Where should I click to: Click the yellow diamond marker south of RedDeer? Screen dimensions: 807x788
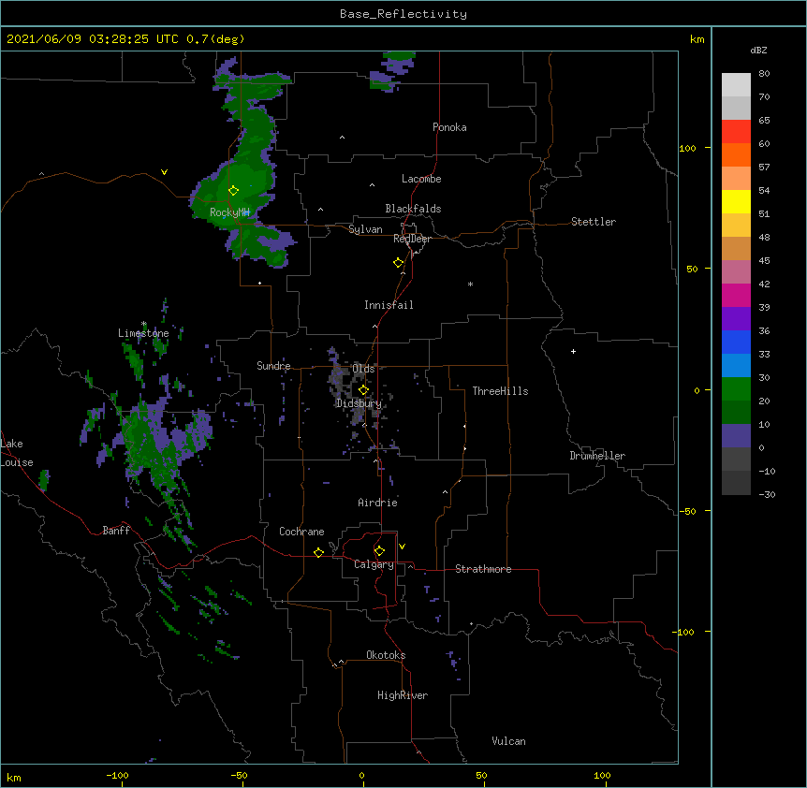399,263
